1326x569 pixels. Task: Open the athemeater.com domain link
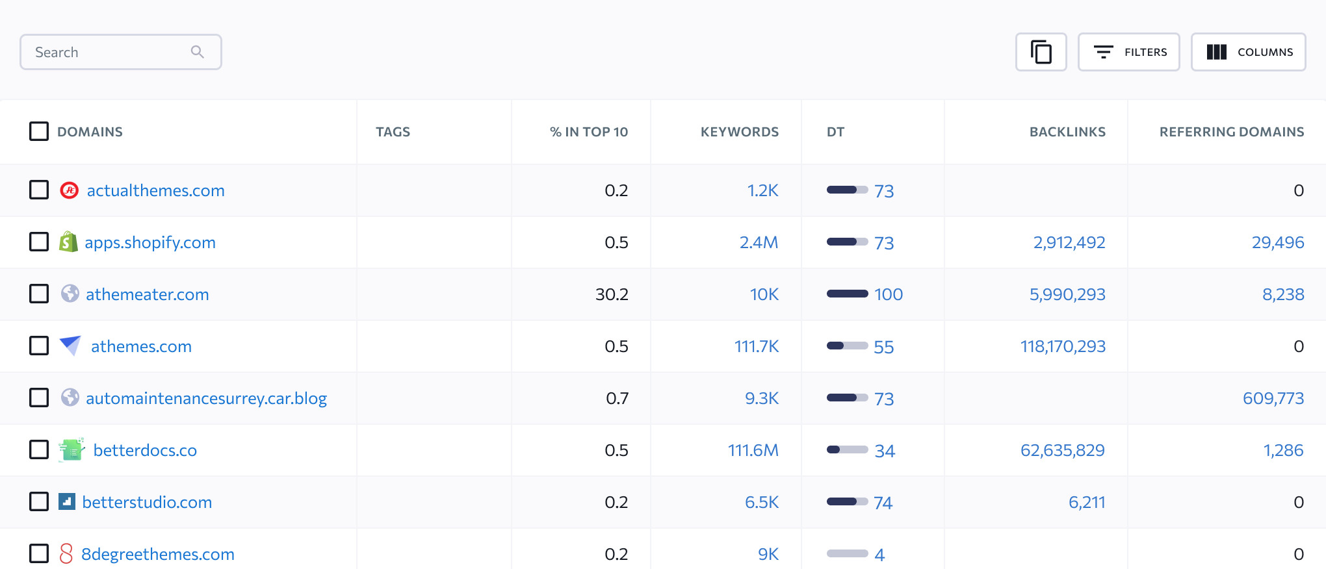[x=148, y=294]
